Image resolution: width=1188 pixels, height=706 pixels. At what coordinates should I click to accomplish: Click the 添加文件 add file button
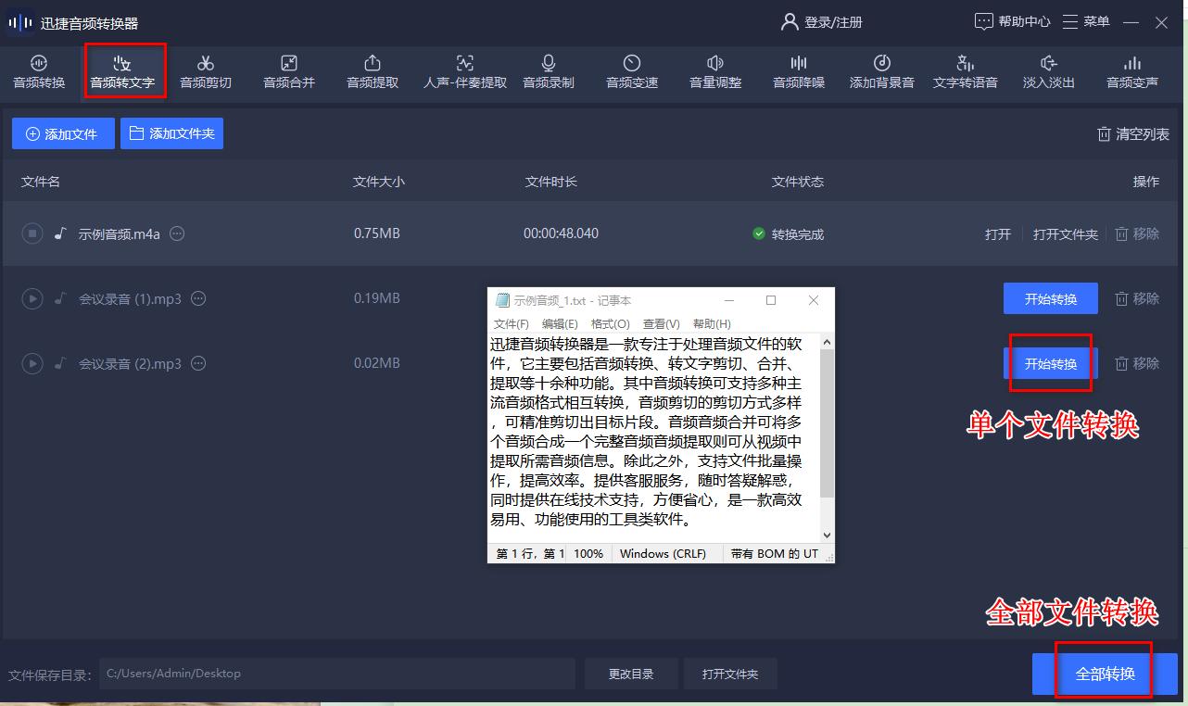[62, 132]
